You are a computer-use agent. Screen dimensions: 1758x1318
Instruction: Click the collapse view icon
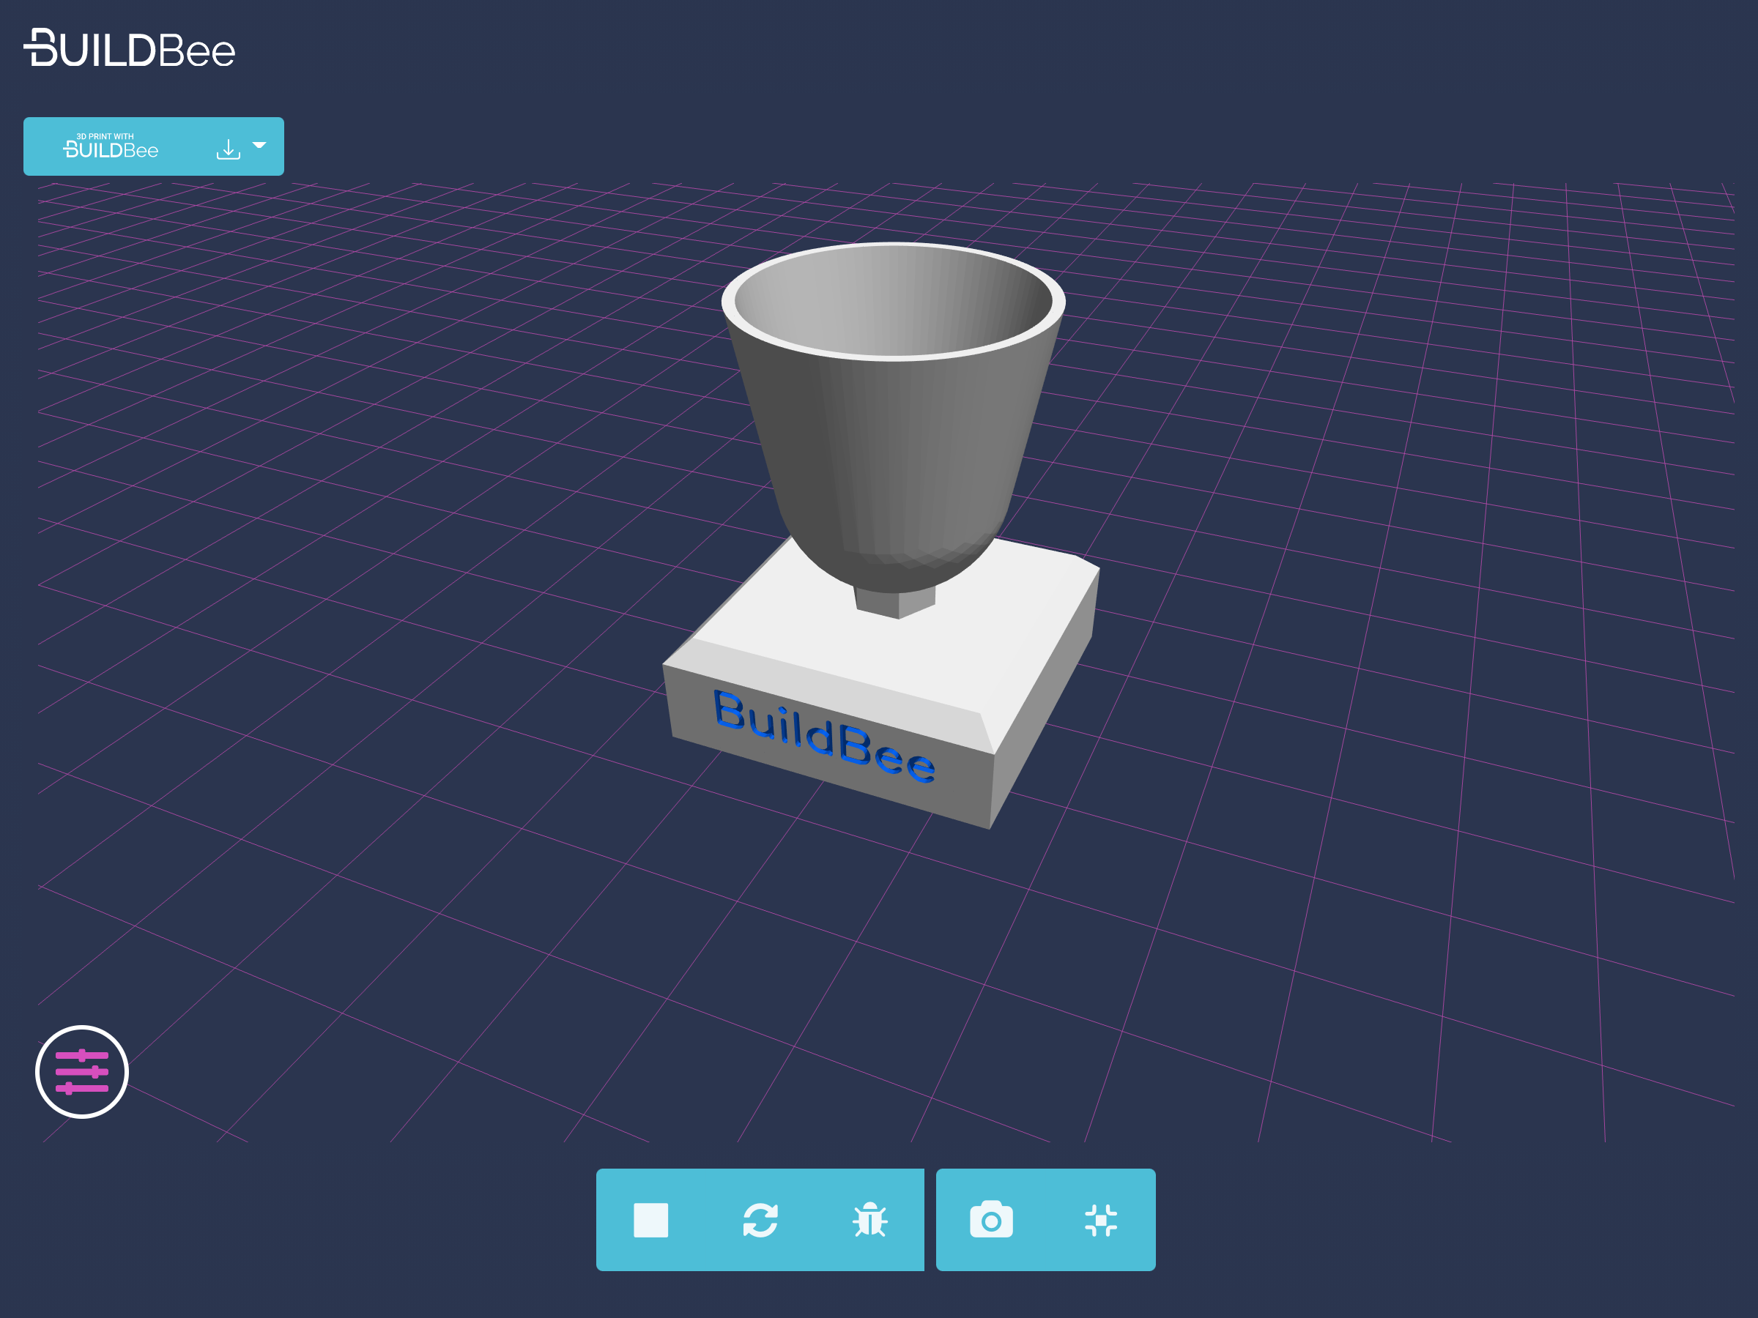(1101, 1221)
